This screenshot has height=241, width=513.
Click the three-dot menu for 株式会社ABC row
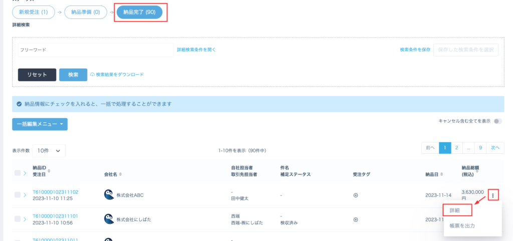tap(493, 195)
